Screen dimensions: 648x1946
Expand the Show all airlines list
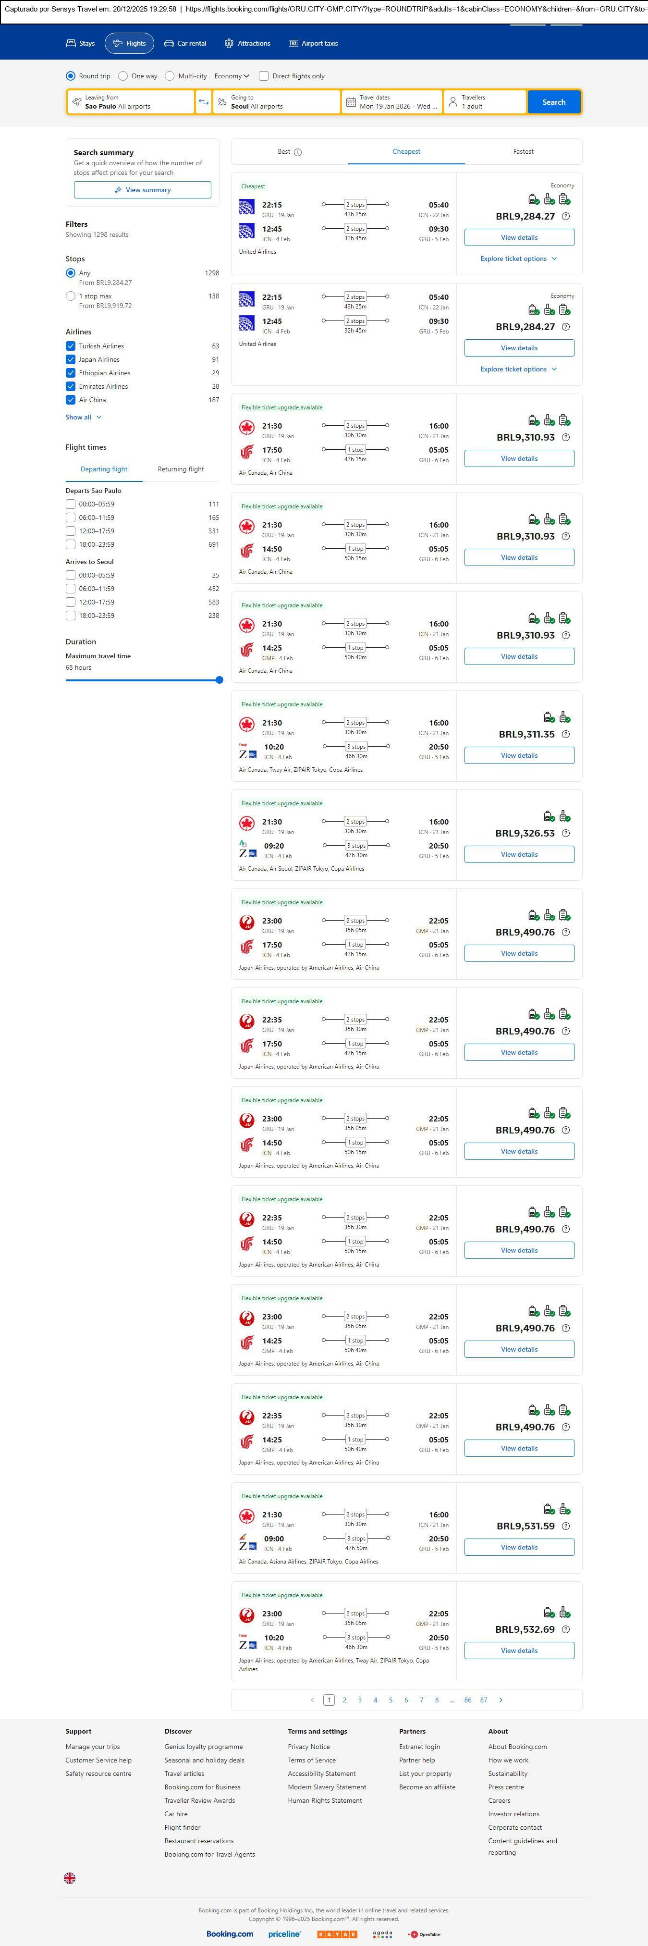click(83, 417)
